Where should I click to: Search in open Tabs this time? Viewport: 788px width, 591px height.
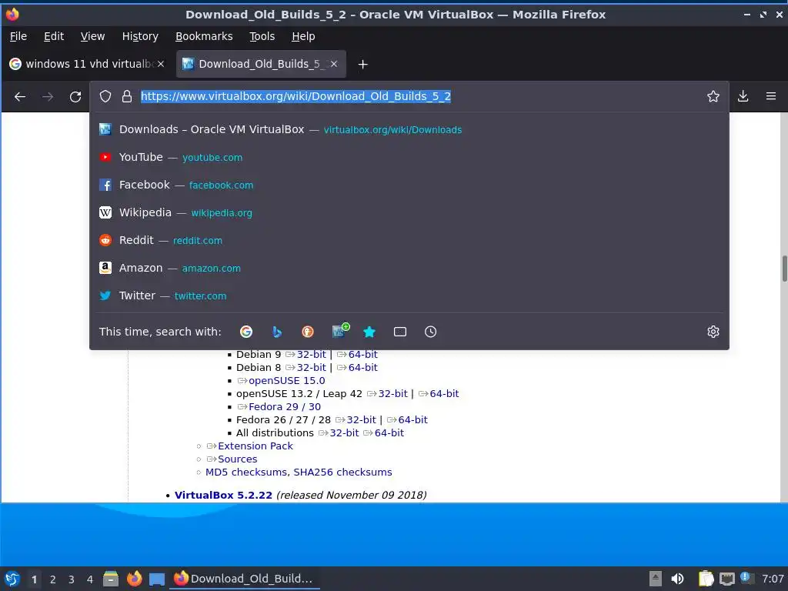(x=400, y=332)
